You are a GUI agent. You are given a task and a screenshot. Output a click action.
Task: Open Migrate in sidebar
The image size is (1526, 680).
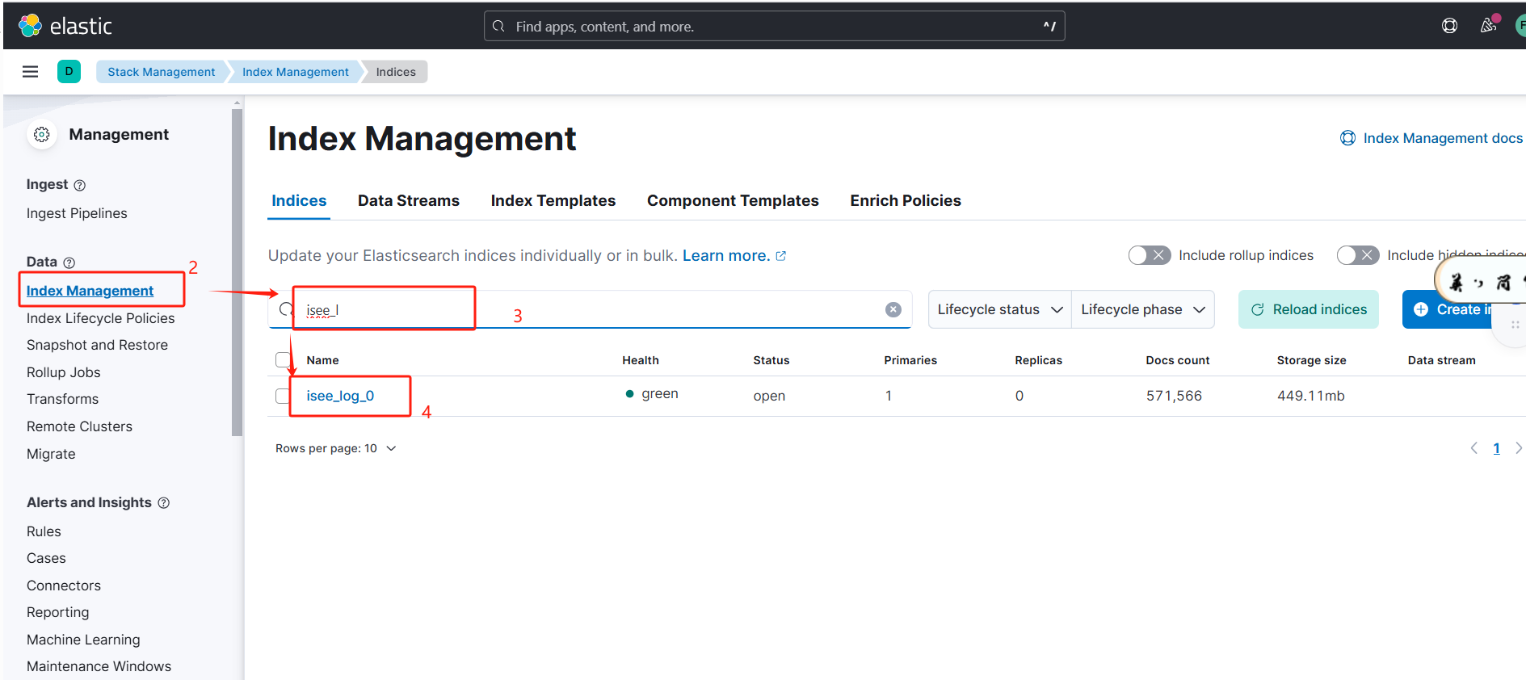pos(51,454)
